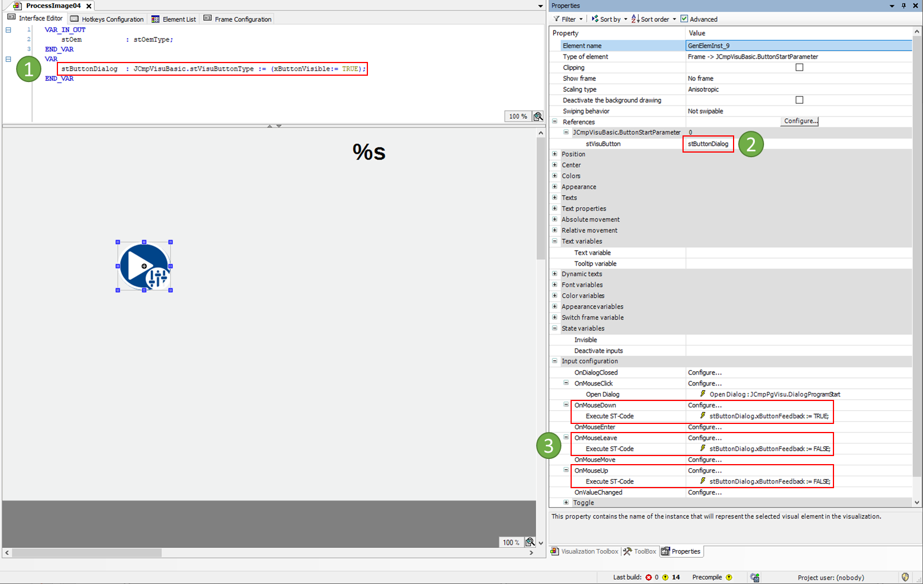Click the Precompile status icon in status bar
Image resolution: width=923 pixels, height=584 pixels.
[729, 577]
